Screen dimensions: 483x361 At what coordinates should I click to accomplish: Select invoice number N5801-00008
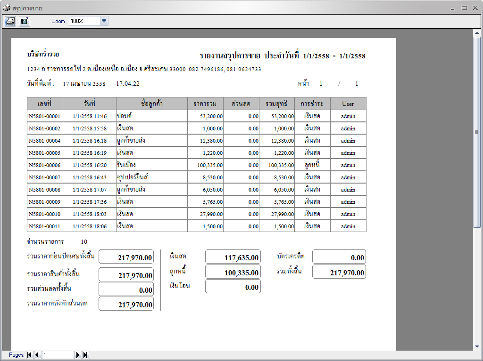(x=45, y=190)
